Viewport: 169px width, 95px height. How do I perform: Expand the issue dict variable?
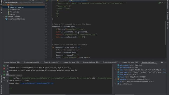pyautogui.click(x=116, y=70)
